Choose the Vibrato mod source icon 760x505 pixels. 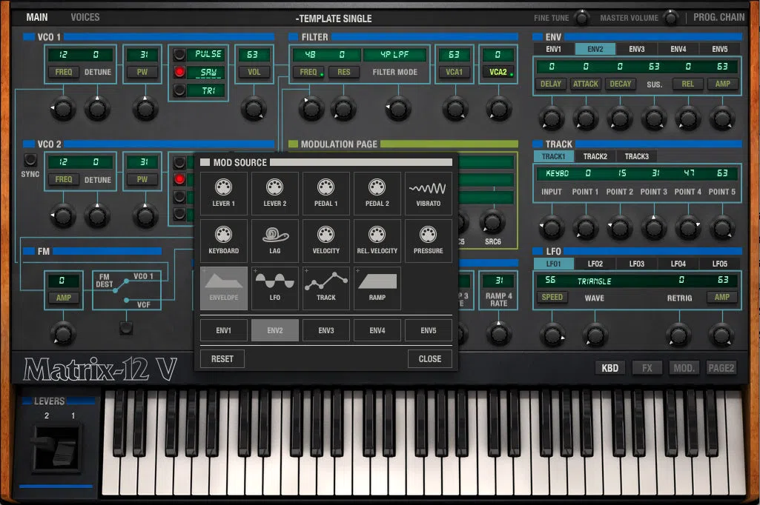click(x=428, y=194)
